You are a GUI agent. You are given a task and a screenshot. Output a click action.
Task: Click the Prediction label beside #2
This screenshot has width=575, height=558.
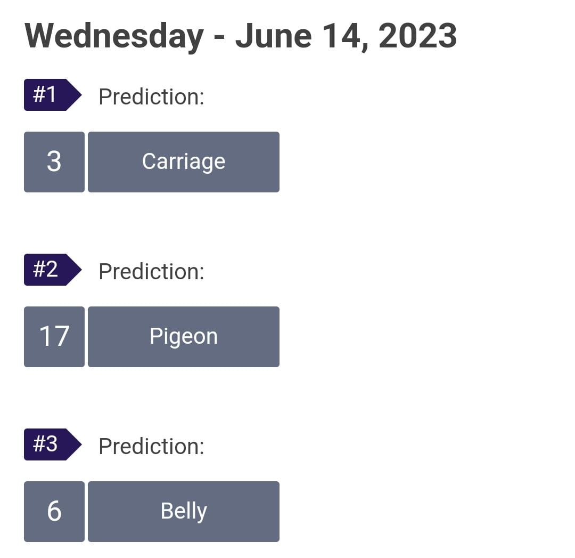tap(151, 272)
